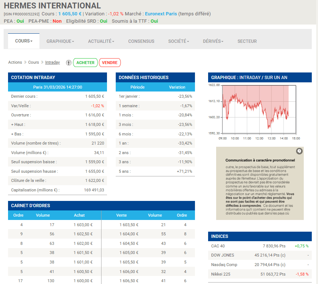Image resolution: width=318 pixels, height=284 pixels.
Task: Click the Var/Veille value -1,02 %
Action: coord(97,106)
